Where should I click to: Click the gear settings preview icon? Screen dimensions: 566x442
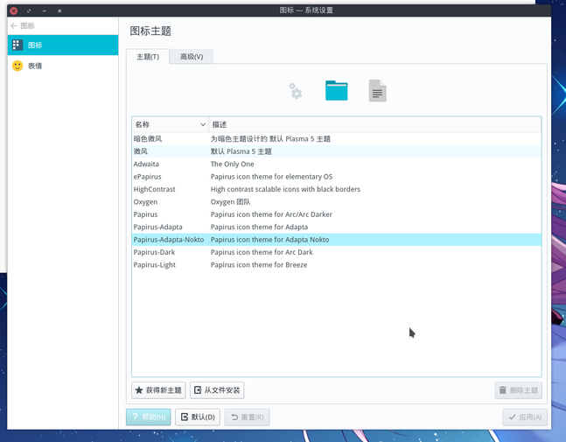pyautogui.click(x=296, y=91)
